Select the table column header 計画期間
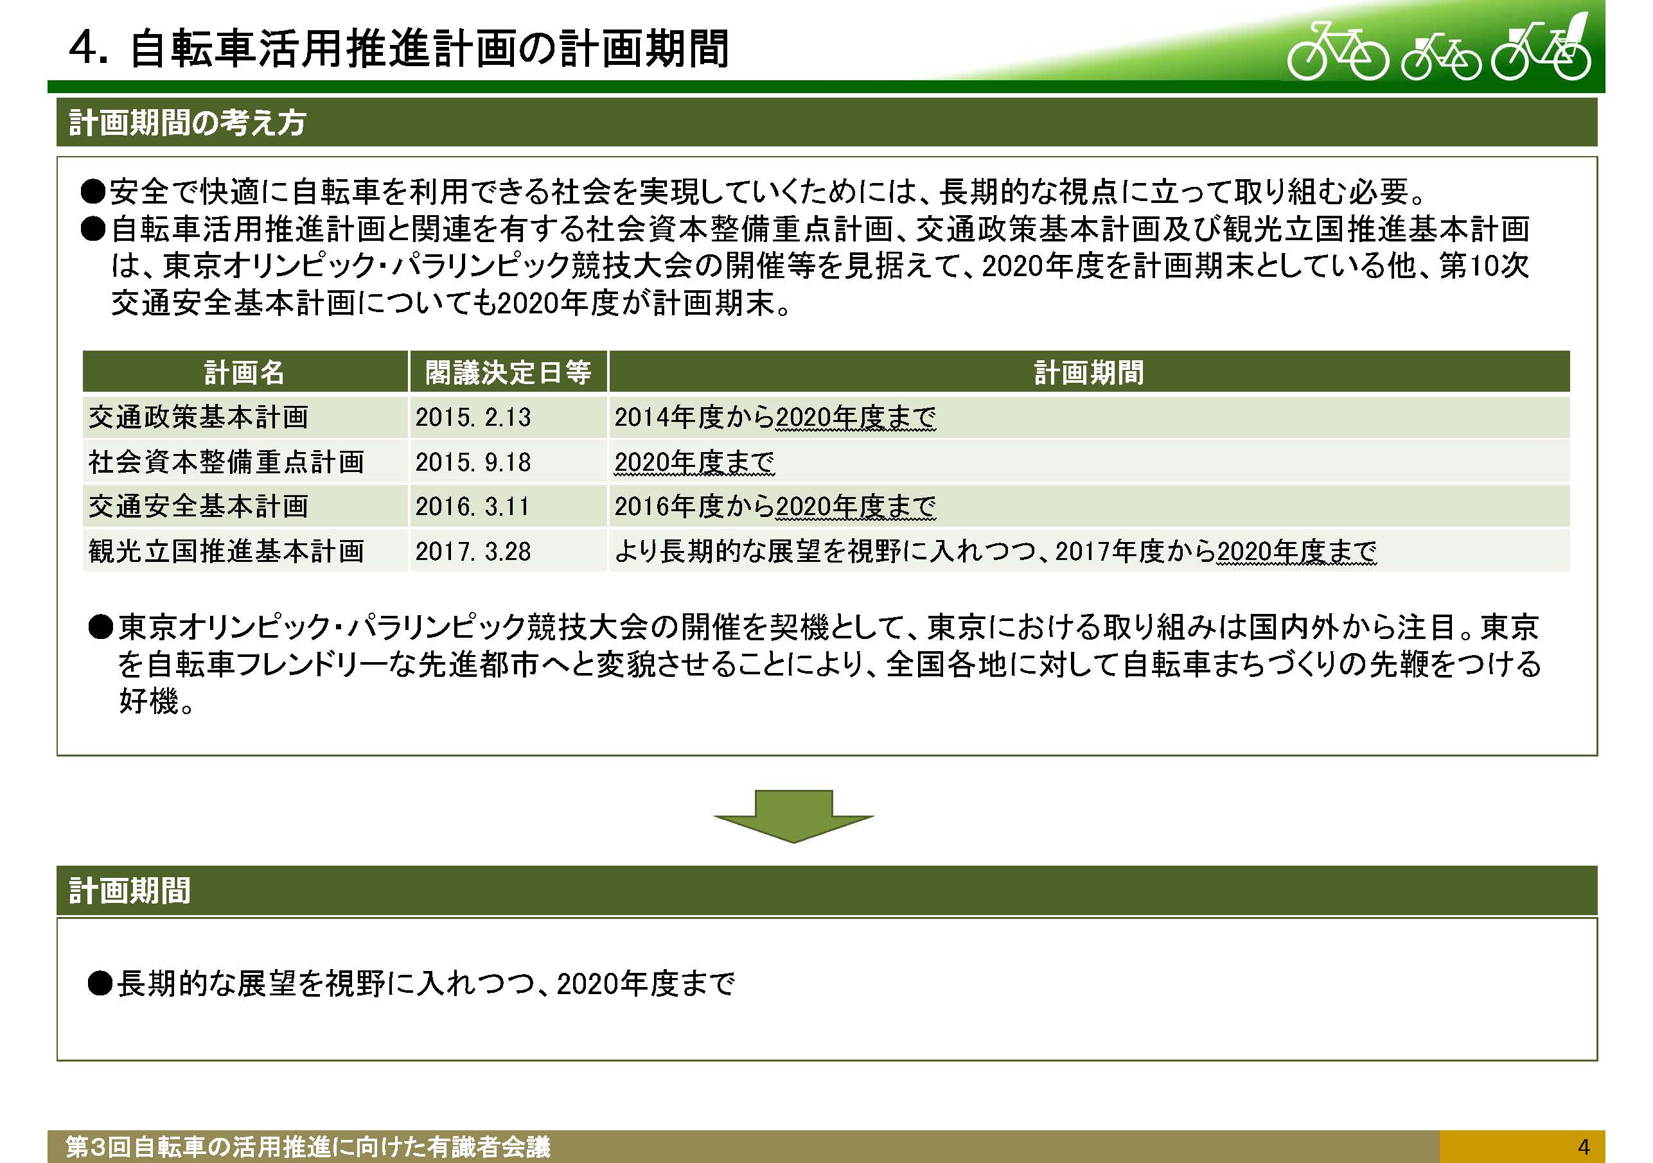This screenshot has height=1163, width=1653. (1088, 372)
